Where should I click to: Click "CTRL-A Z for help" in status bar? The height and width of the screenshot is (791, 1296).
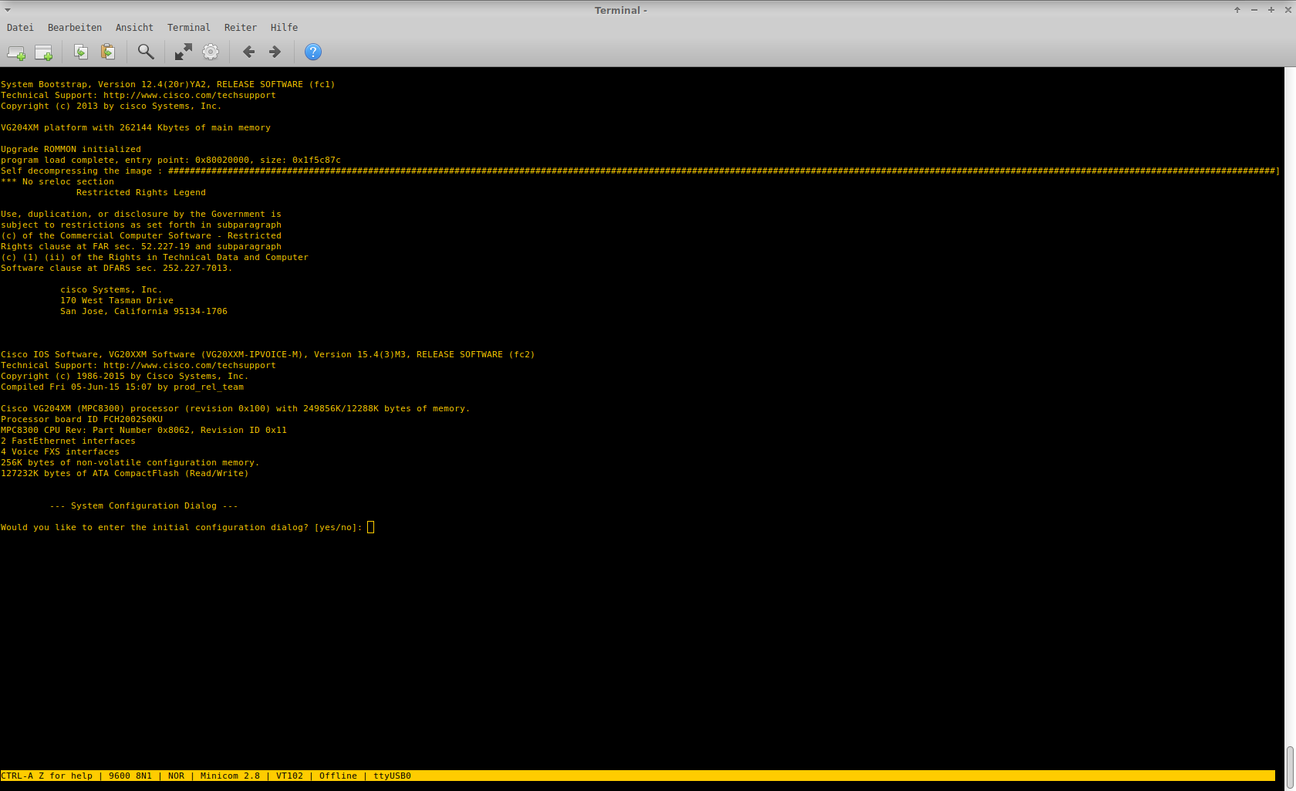(46, 776)
